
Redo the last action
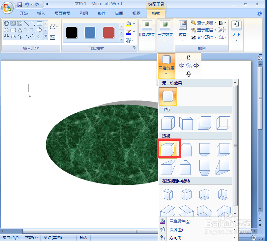point(37,4)
